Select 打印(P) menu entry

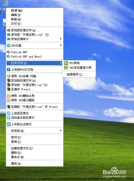[35, 24]
